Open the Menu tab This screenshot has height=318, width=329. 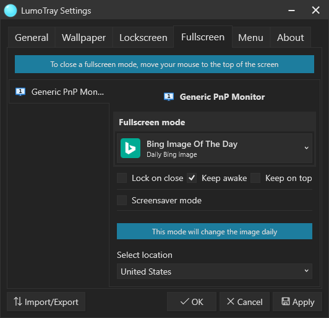pos(250,37)
